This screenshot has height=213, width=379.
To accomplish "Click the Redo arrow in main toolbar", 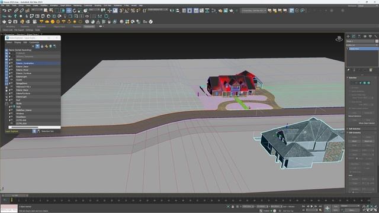I will click(x=9, y=11).
